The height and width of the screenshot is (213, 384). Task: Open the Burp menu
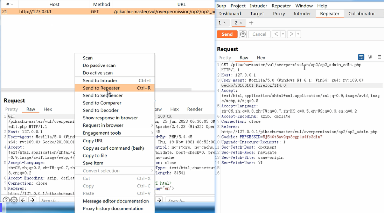coord(221,6)
